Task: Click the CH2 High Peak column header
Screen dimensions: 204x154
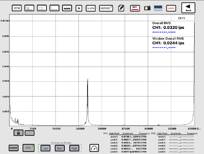Action: 162,133
